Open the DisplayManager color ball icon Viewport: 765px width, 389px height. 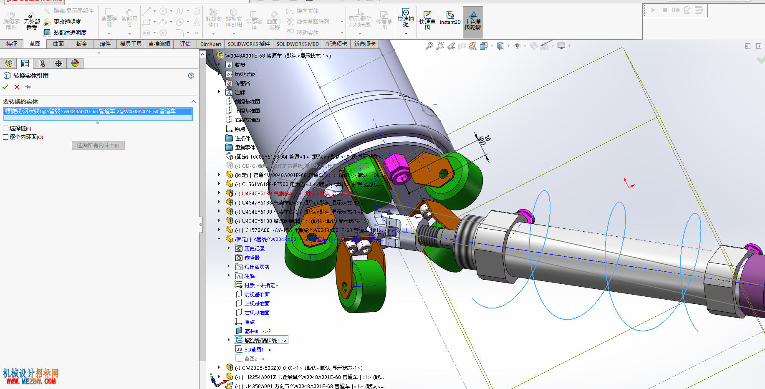(75, 63)
